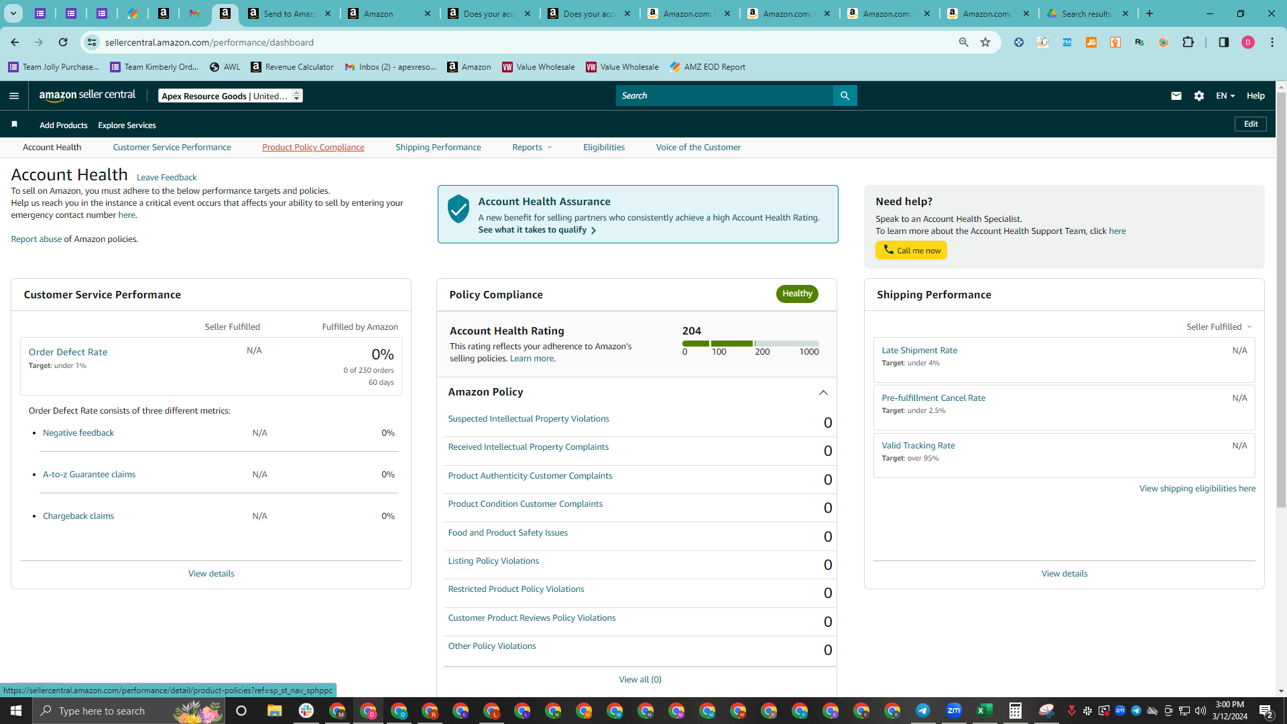Open Zoom from the taskbar
Screen dimensions: 1287x724
[954, 711]
